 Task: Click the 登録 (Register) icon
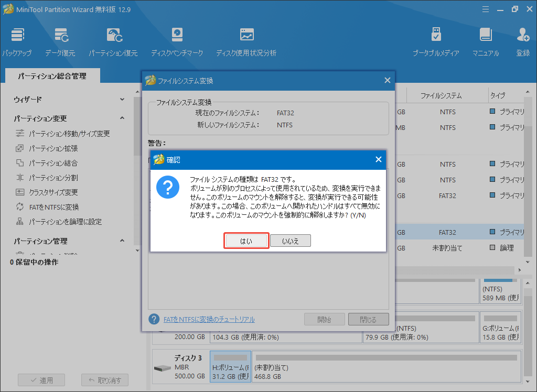(523, 42)
